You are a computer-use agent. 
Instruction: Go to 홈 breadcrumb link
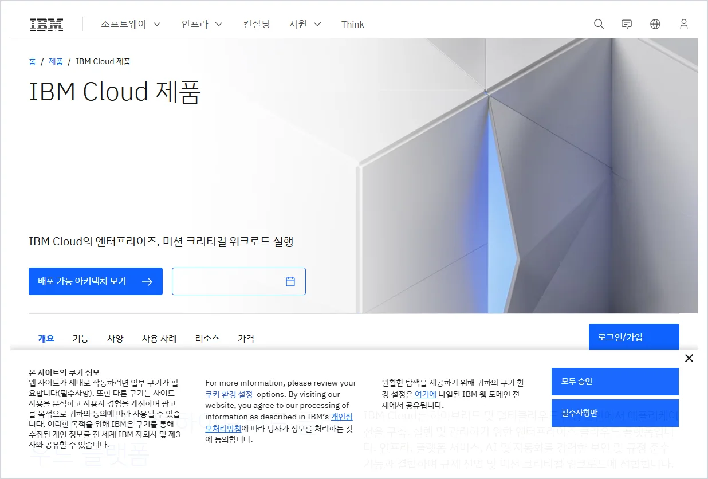click(x=32, y=61)
